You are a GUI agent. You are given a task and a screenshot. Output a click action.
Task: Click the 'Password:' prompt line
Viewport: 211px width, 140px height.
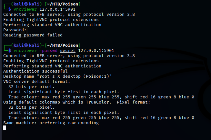[x=15, y=30]
